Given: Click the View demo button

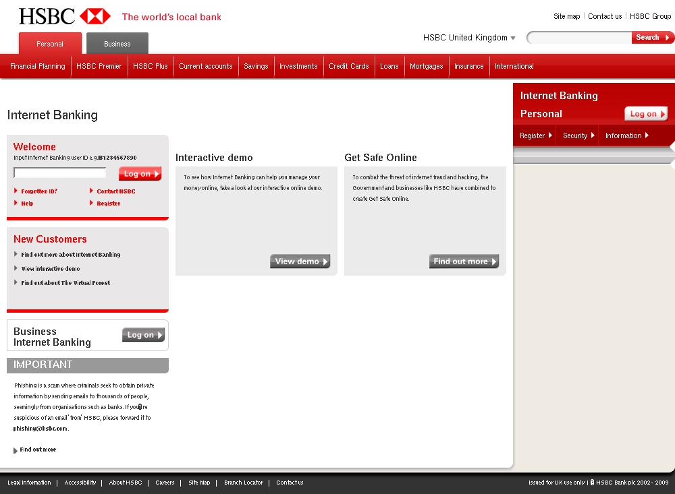Looking at the screenshot, I should 300,261.
